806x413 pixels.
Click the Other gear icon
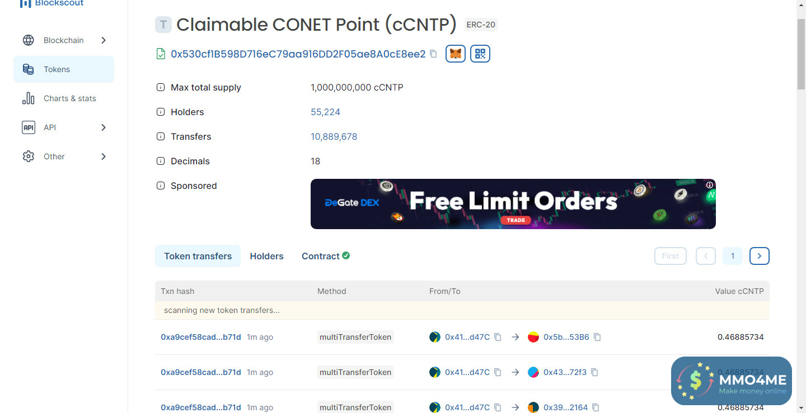(28, 156)
